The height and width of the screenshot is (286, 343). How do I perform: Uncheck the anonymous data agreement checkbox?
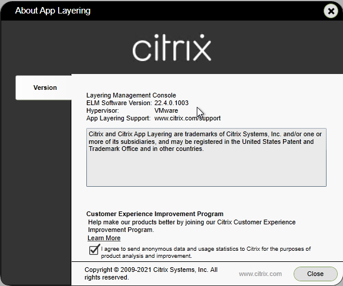tap(94, 250)
